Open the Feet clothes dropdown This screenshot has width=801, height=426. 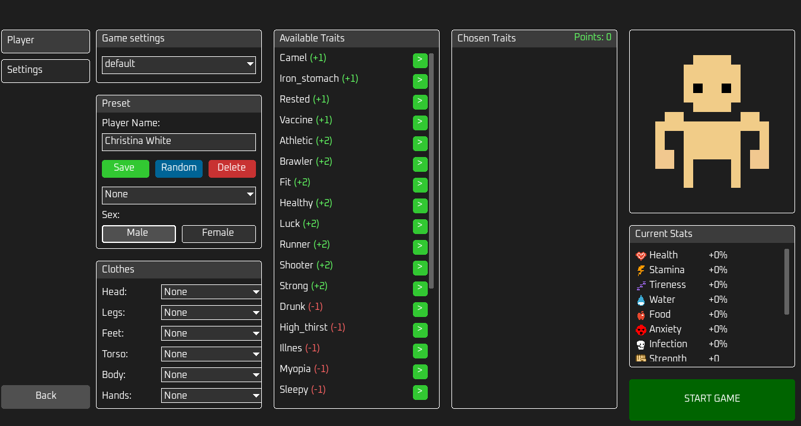click(212, 333)
